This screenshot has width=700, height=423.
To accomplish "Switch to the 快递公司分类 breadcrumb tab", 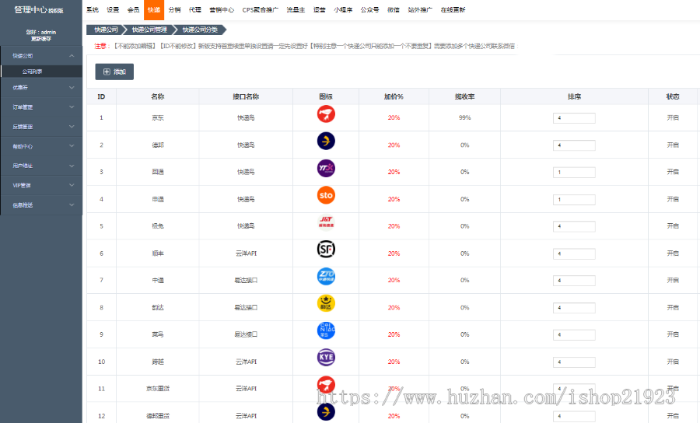I will click(200, 30).
